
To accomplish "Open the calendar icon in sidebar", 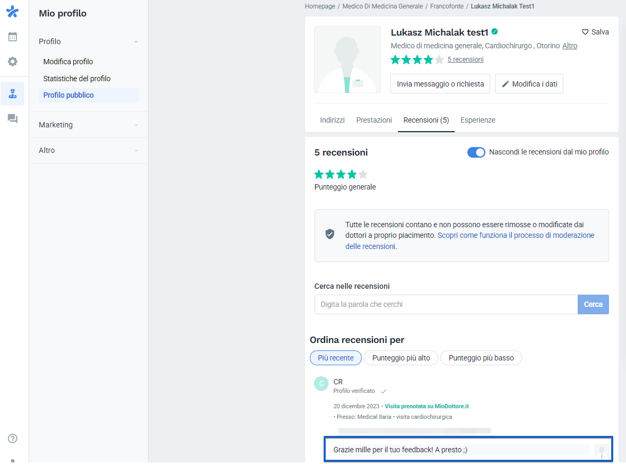I will coord(12,37).
